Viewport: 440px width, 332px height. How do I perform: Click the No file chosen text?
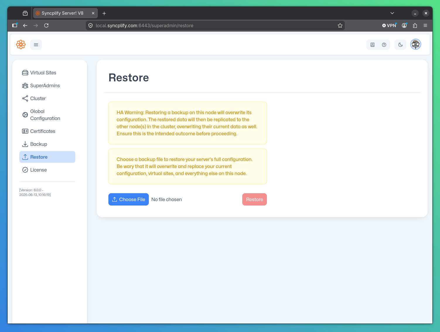(167, 199)
